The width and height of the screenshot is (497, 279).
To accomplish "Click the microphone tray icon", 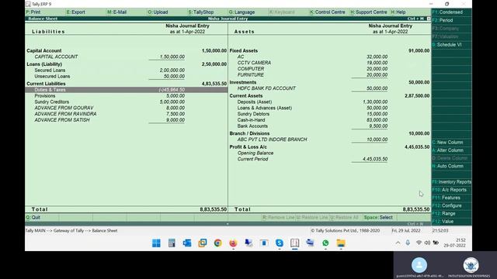I will [408, 243].
